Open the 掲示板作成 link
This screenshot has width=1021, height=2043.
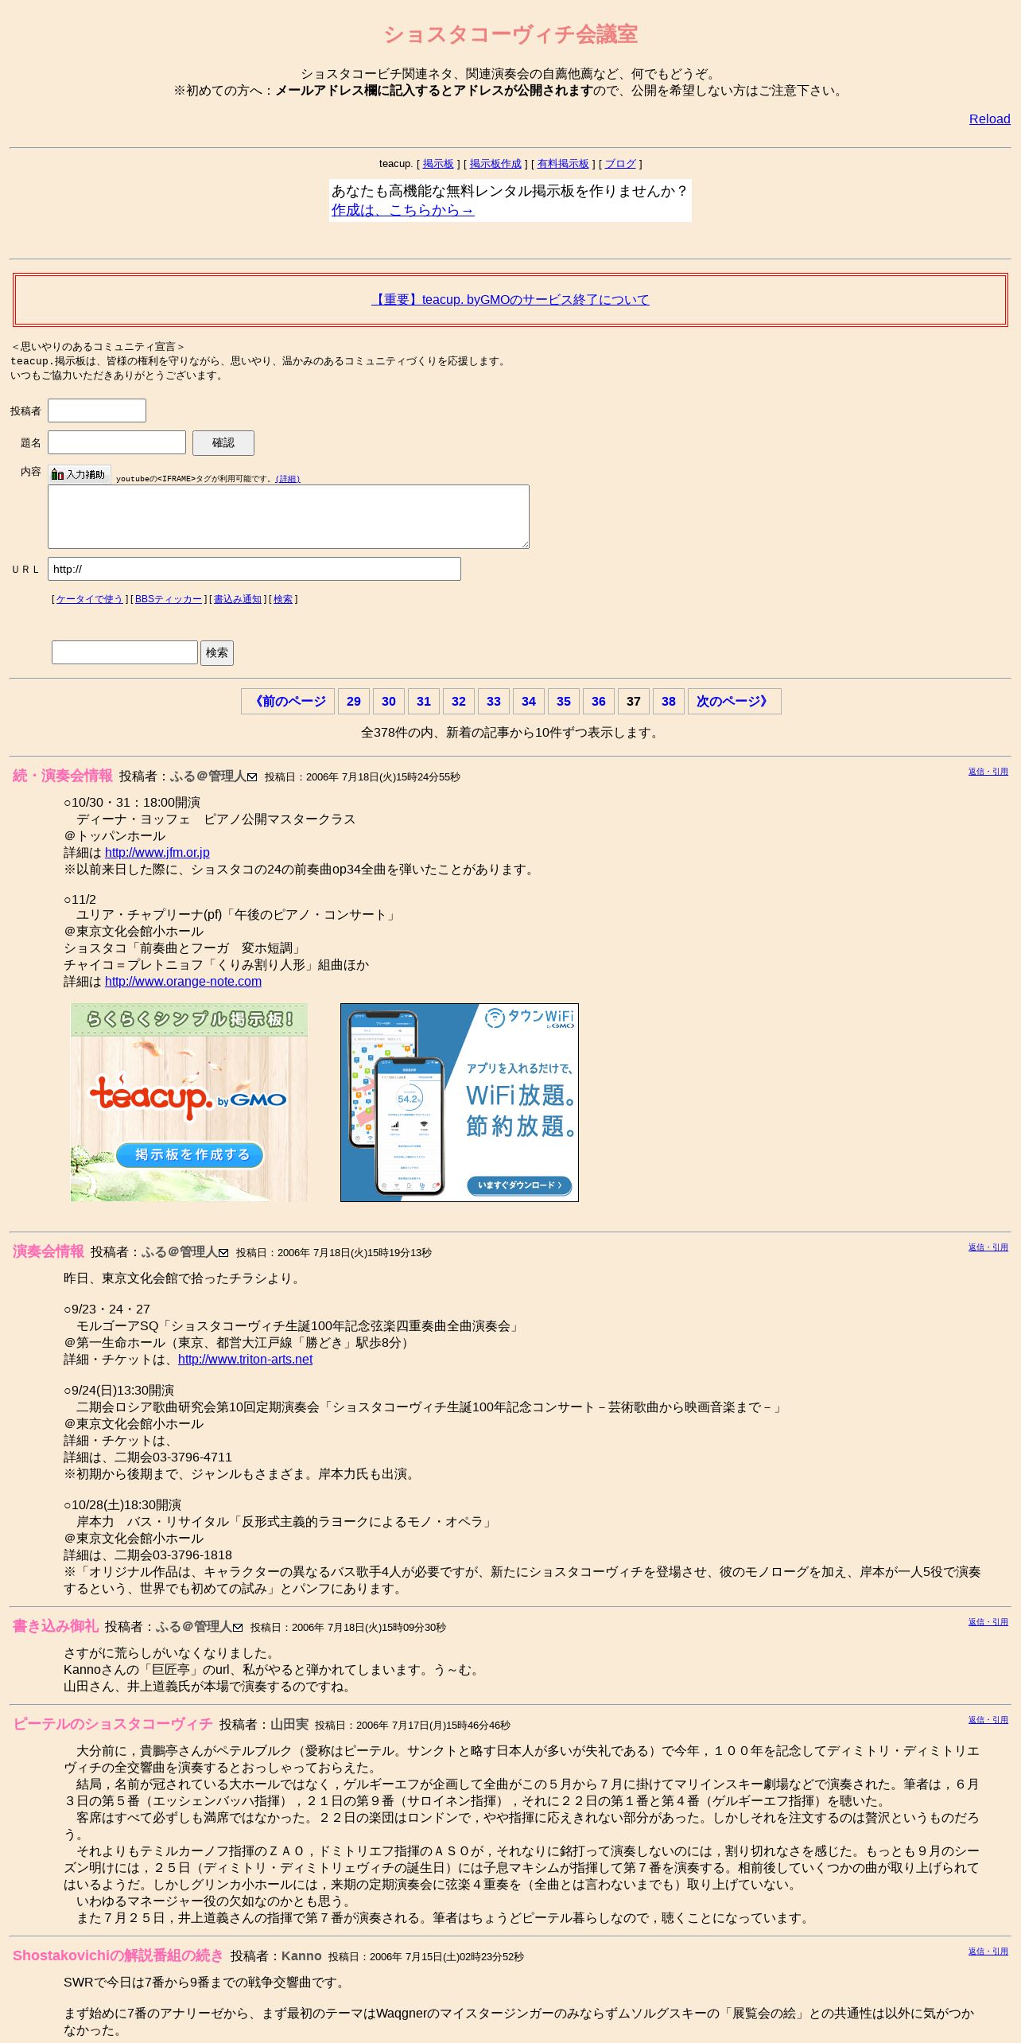(x=495, y=163)
